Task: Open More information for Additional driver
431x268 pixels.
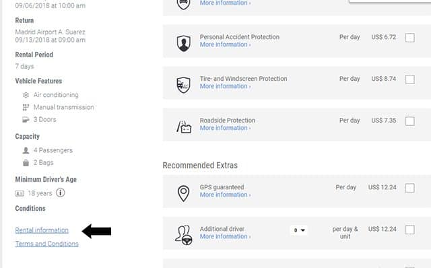Action: pos(225,236)
